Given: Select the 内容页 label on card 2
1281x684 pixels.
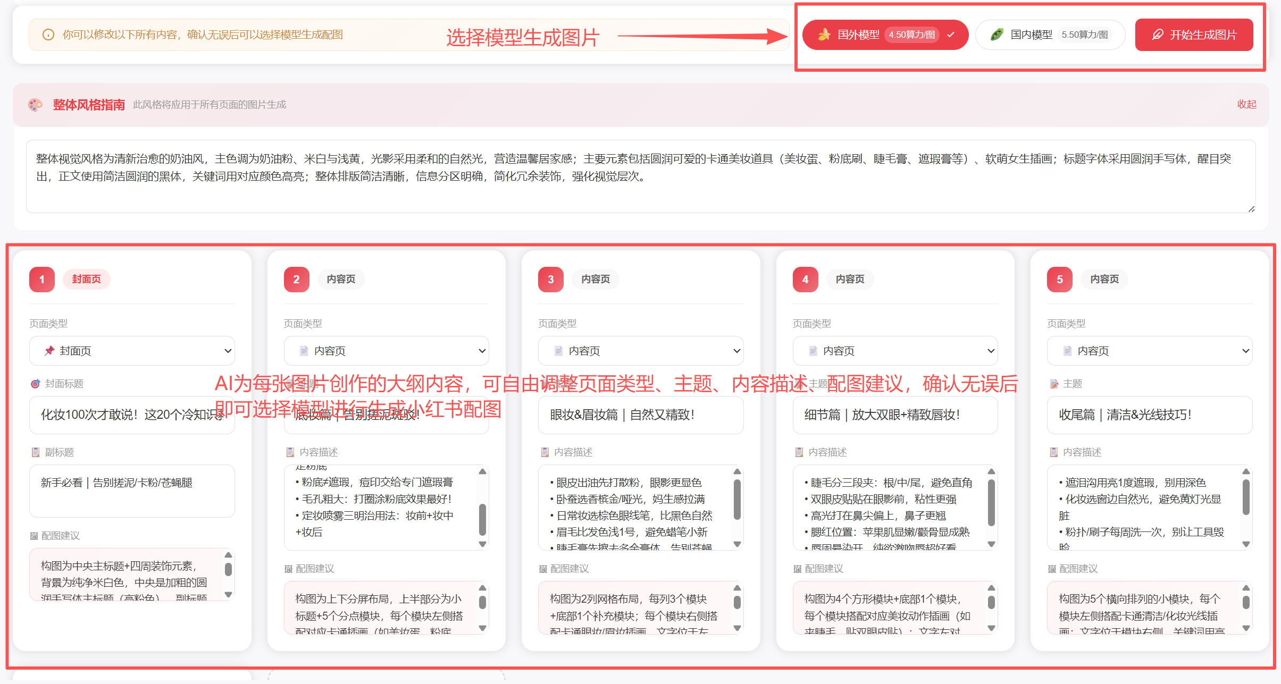Looking at the screenshot, I should (x=340, y=279).
